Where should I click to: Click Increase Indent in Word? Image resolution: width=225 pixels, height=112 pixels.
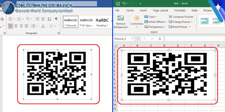pos(43,19)
